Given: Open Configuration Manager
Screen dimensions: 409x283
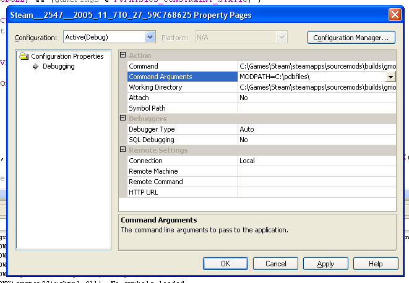Looking at the screenshot, I should coord(351,38).
